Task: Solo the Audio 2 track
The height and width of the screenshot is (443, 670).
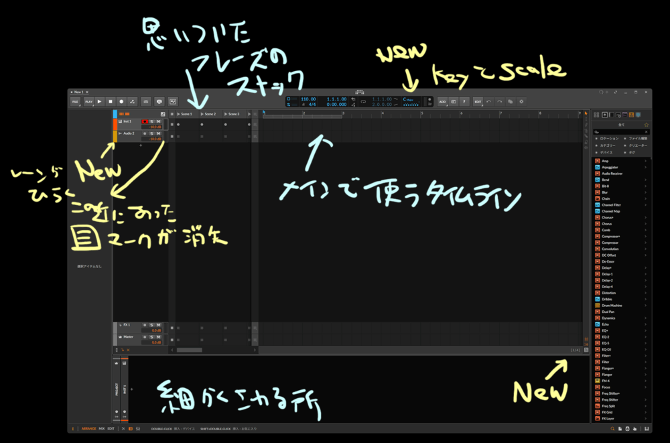Action: point(151,133)
